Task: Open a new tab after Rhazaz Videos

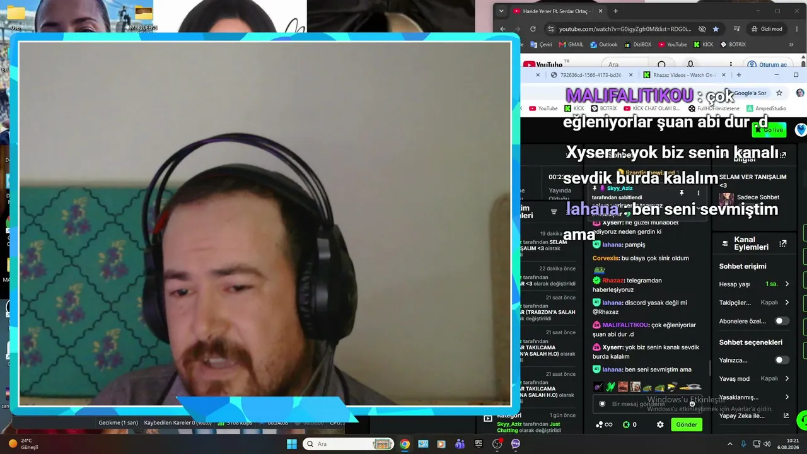Action: point(738,75)
